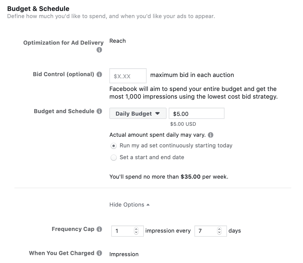
Task: Click the Frequency Cap days number field
Action: 211,231
